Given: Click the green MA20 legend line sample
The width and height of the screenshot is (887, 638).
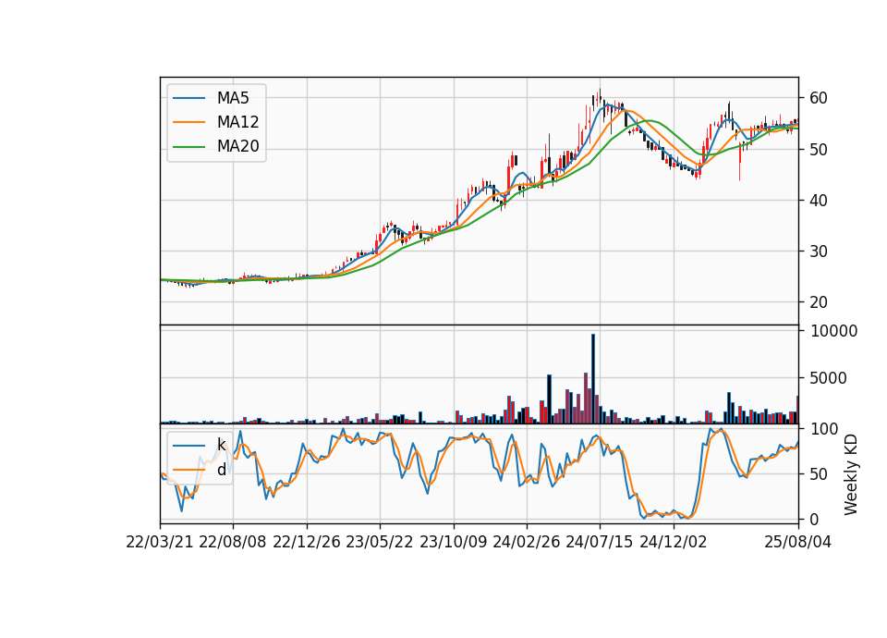Looking at the screenshot, I should click(x=188, y=147).
